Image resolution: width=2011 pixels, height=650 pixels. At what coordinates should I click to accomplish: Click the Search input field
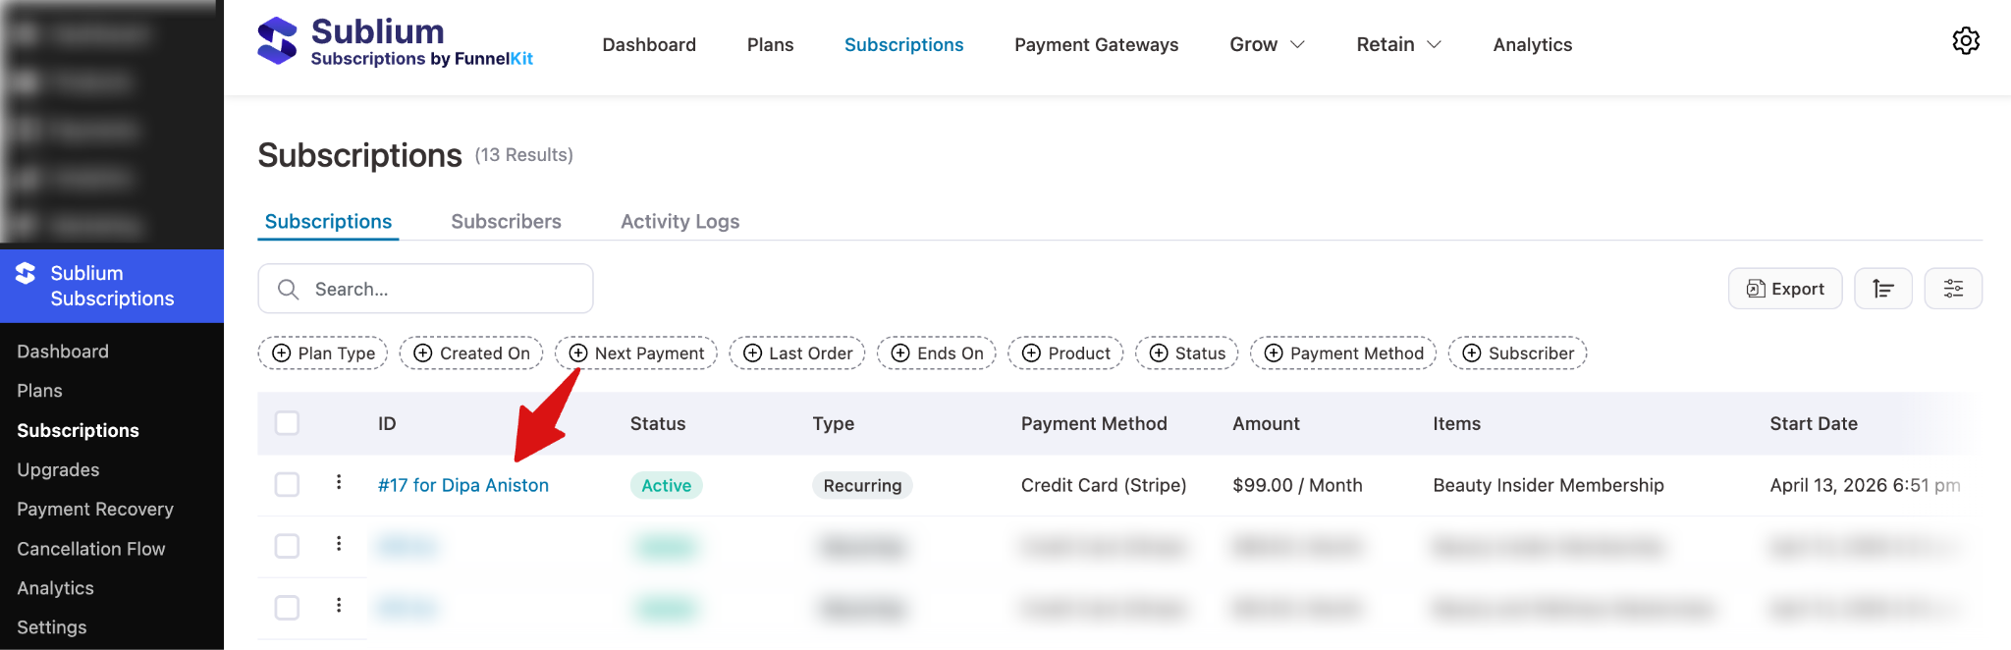425,289
